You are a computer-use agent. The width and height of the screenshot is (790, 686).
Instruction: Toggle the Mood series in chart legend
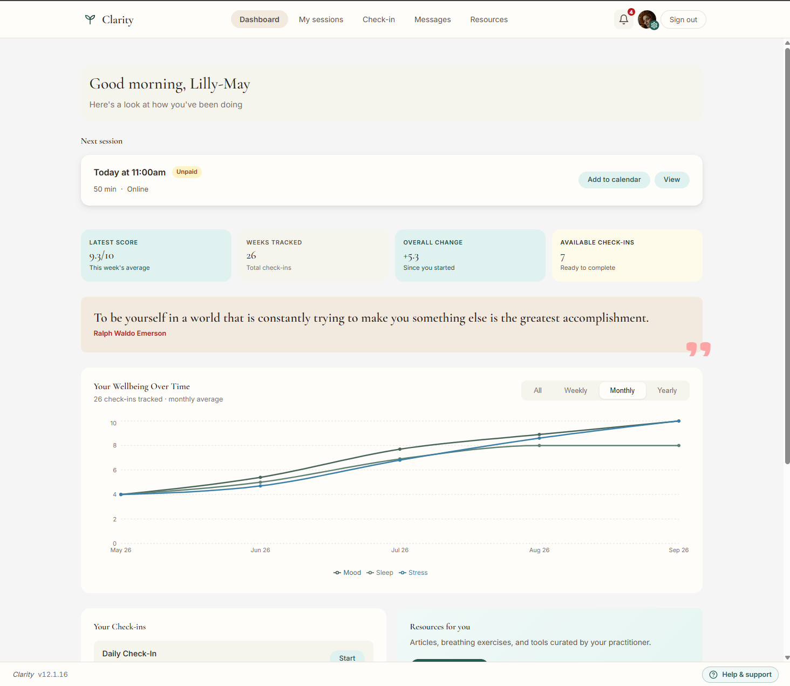point(348,573)
